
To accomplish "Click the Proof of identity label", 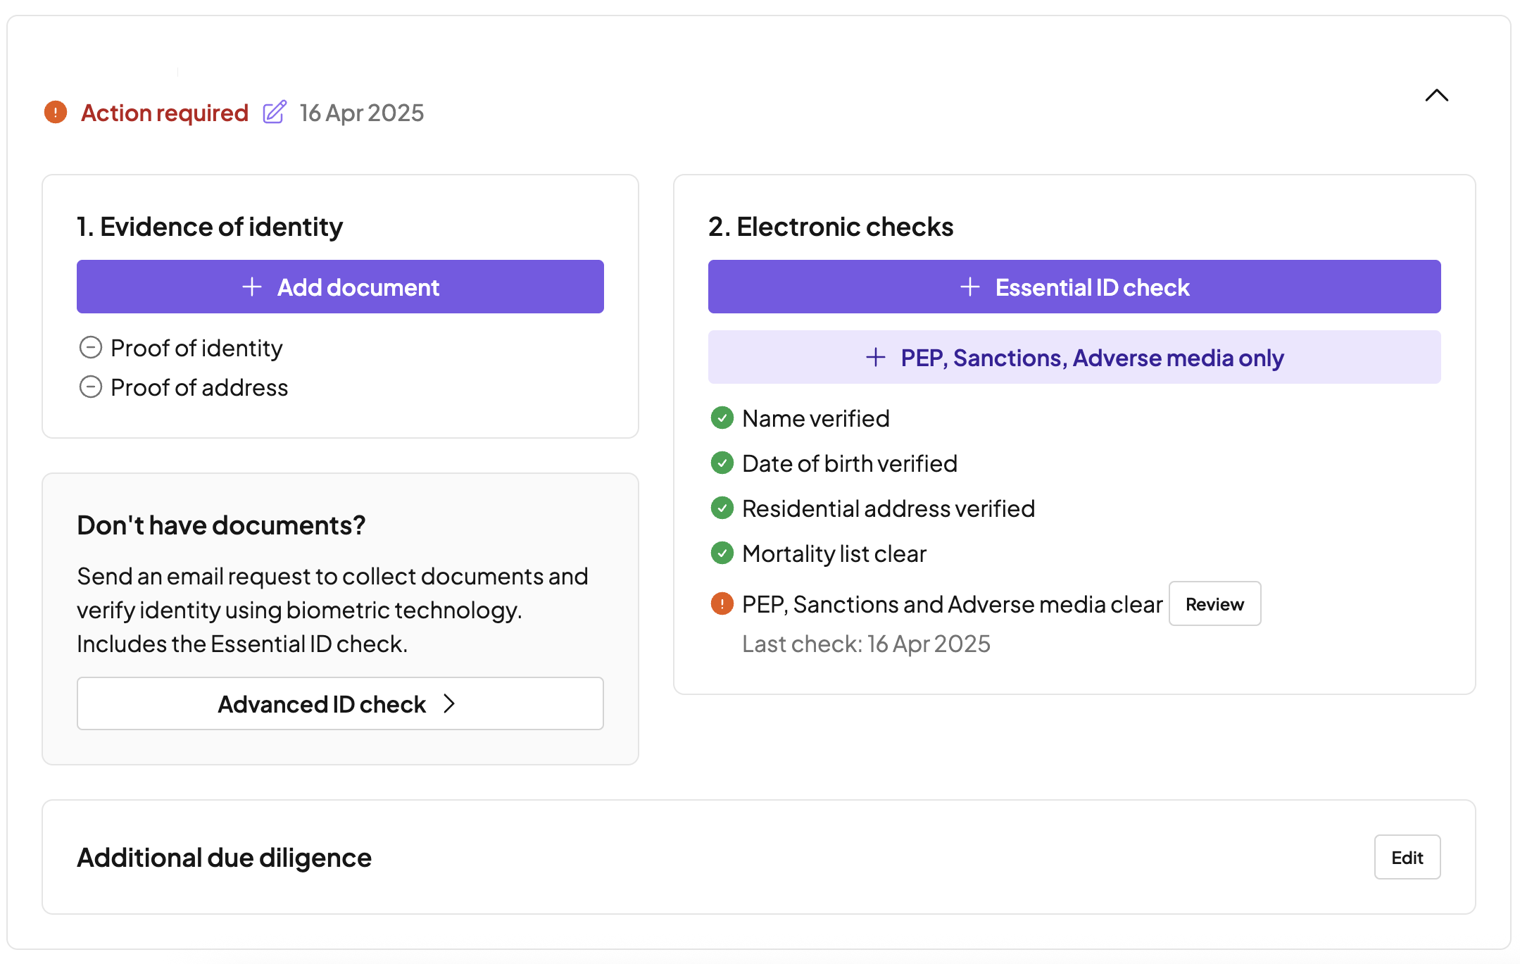I will (196, 348).
